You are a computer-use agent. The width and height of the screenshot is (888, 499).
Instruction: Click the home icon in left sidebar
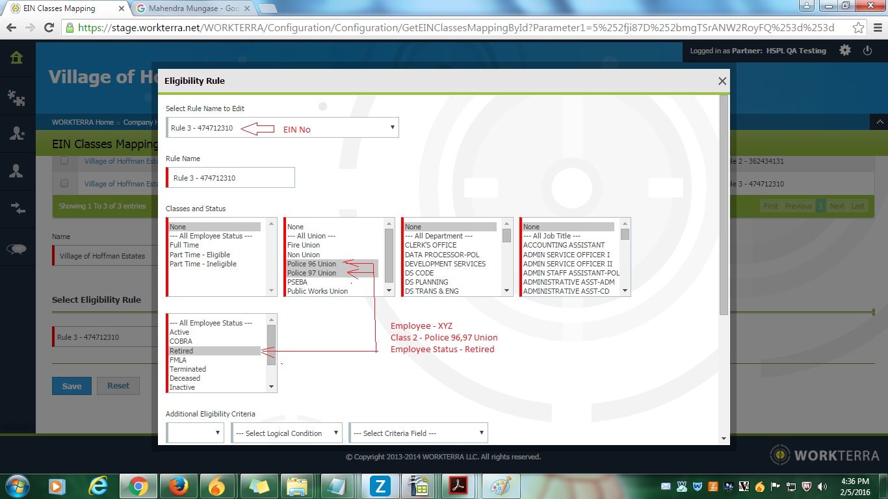tap(16, 58)
